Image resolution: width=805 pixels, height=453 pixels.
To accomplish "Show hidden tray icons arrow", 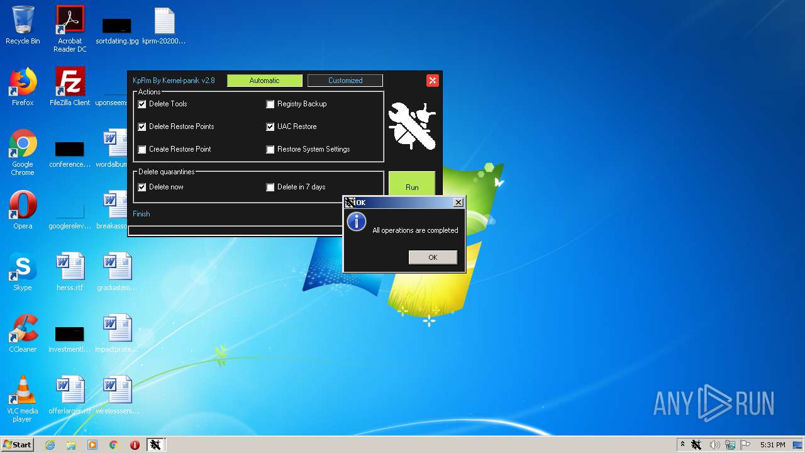I will [682, 445].
